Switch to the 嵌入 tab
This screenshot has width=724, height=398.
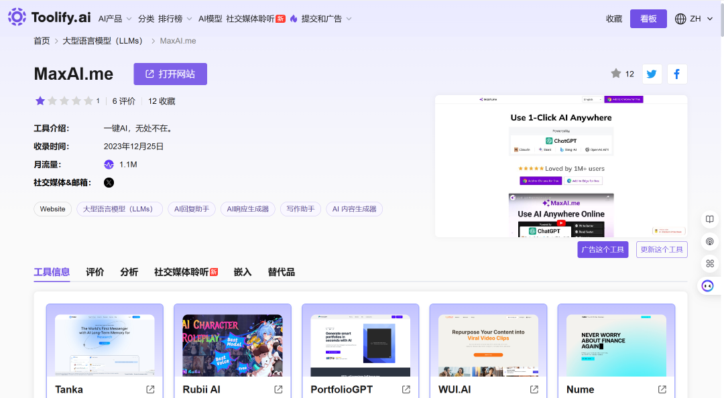click(x=243, y=272)
